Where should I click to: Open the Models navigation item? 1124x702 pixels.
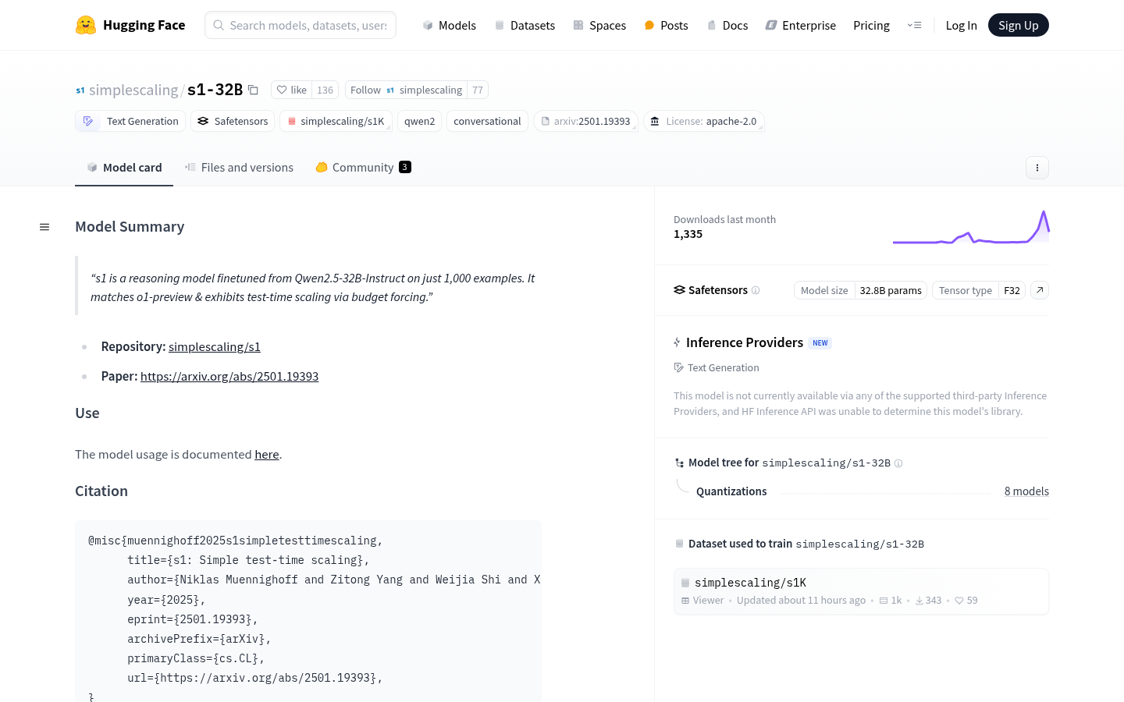tap(449, 25)
